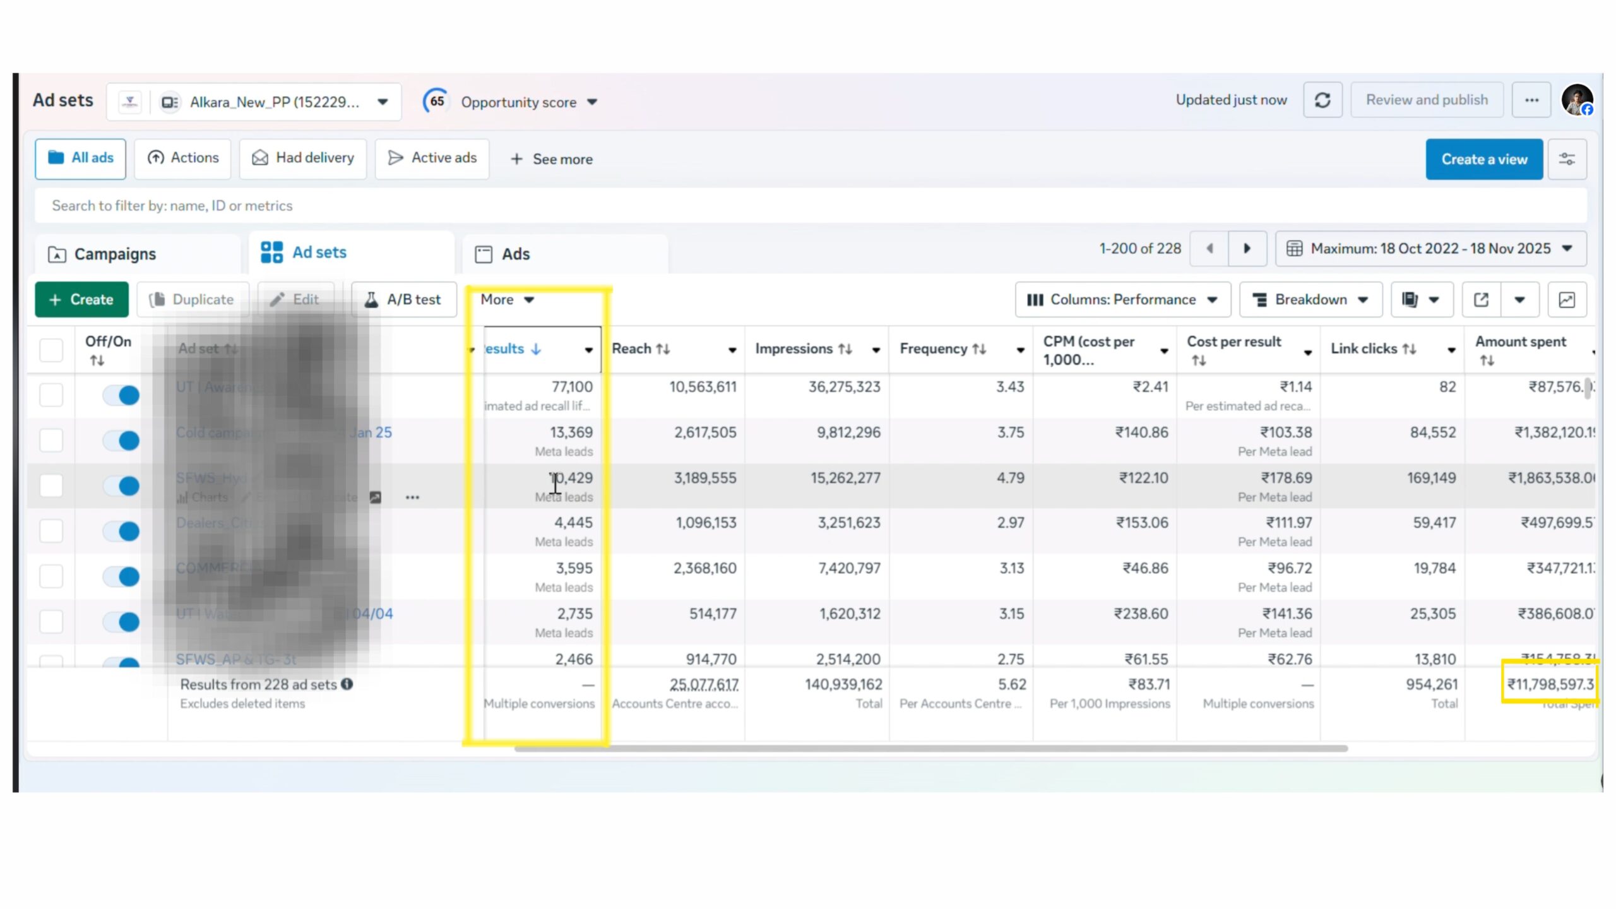This screenshot has width=1616, height=909.
Task: Check the box for the 13,369 results row
Action: (x=51, y=440)
